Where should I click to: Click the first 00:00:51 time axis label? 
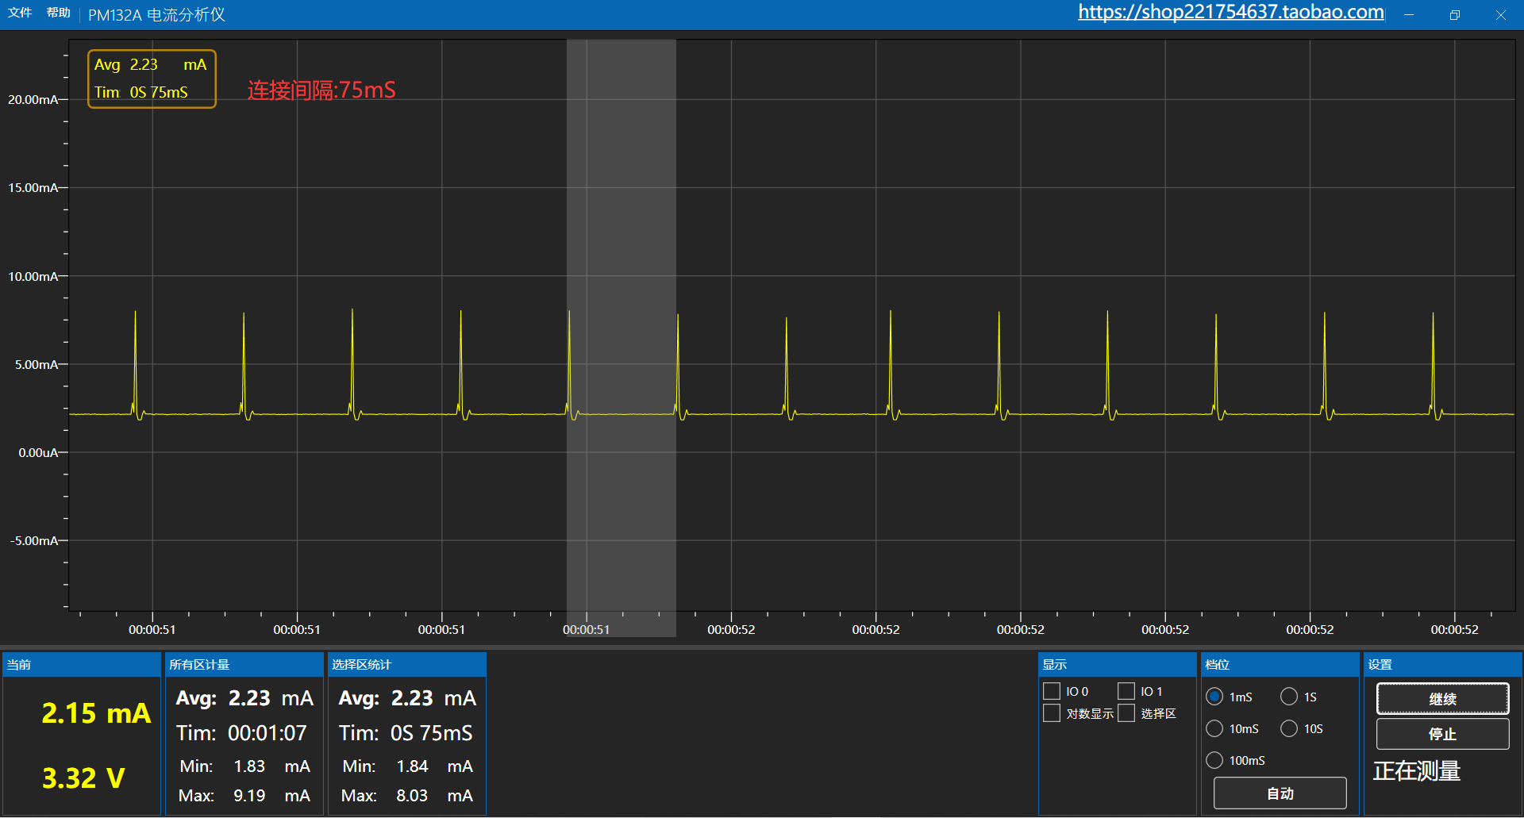tap(152, 630)
